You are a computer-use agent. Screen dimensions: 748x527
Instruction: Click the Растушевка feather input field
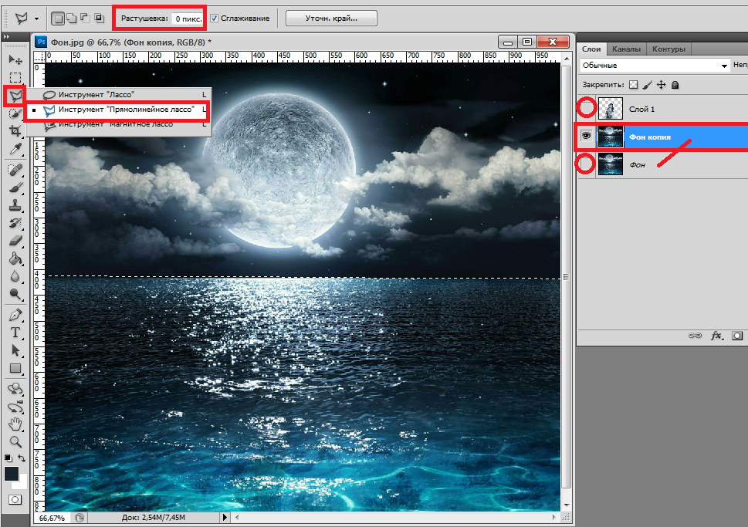[x=188, y=18]
